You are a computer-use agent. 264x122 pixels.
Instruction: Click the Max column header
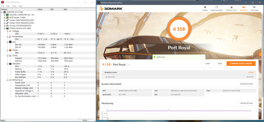point(69,9)
